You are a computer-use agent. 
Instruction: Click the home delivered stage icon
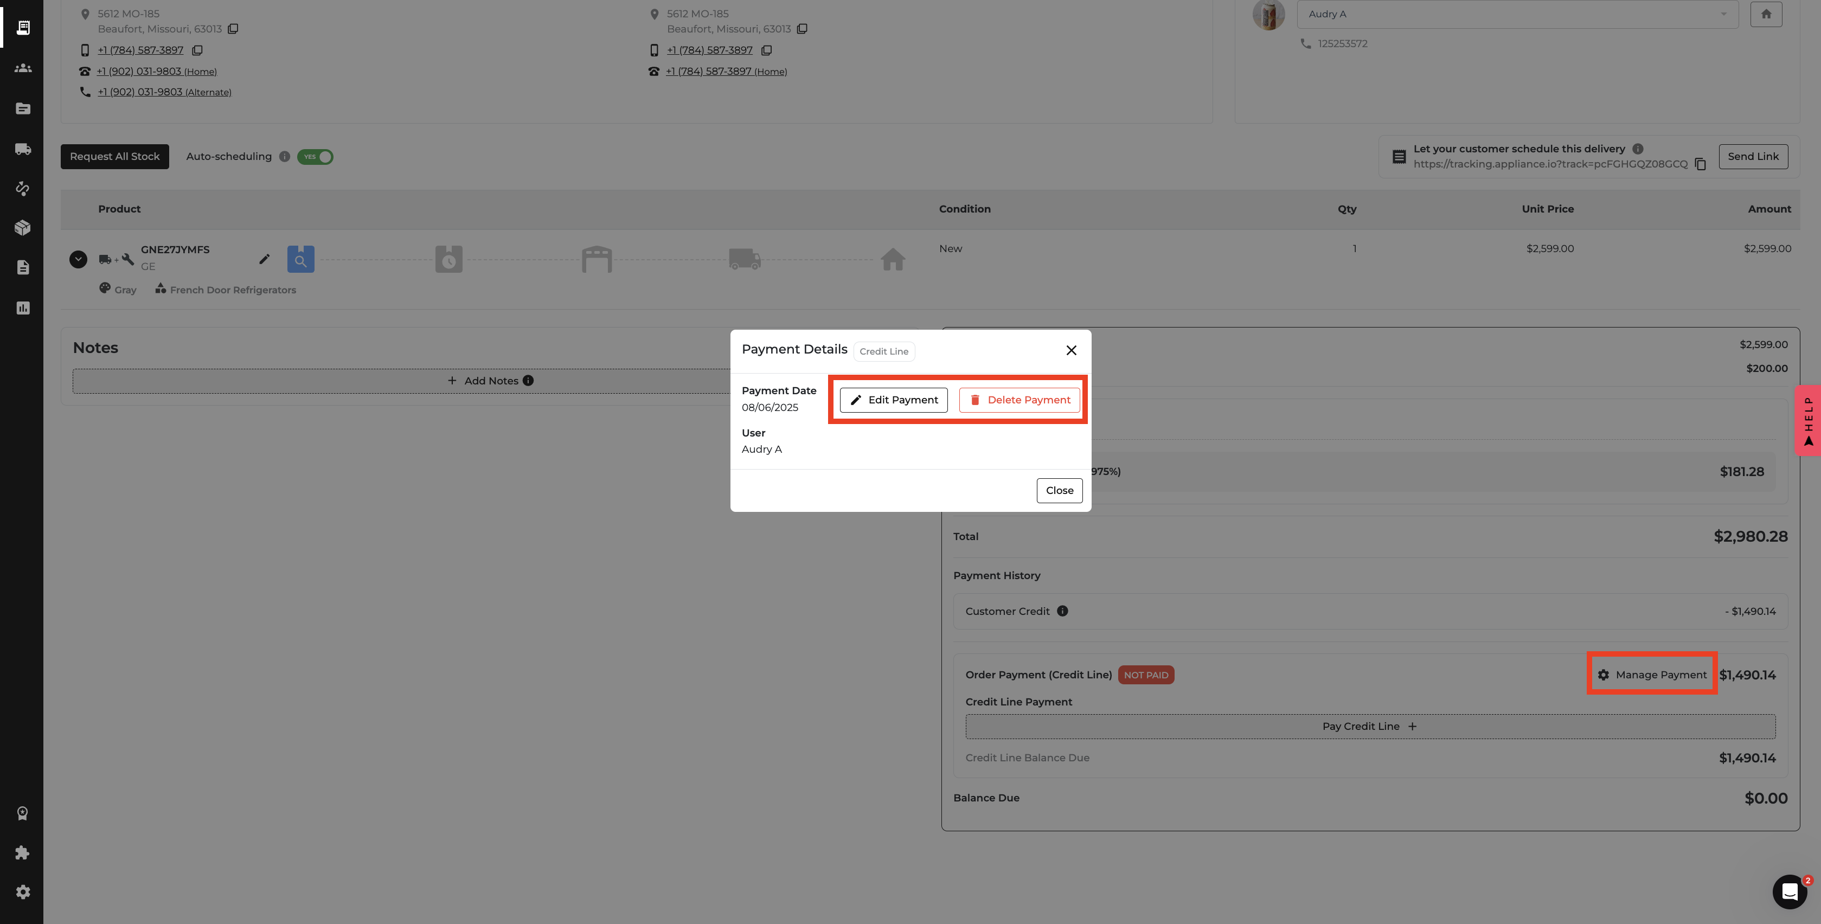[893, 259]
